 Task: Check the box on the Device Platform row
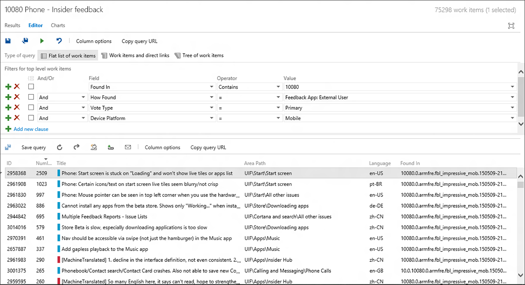30,118
